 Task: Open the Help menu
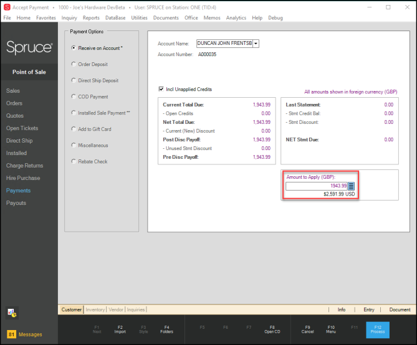[257, 18]
